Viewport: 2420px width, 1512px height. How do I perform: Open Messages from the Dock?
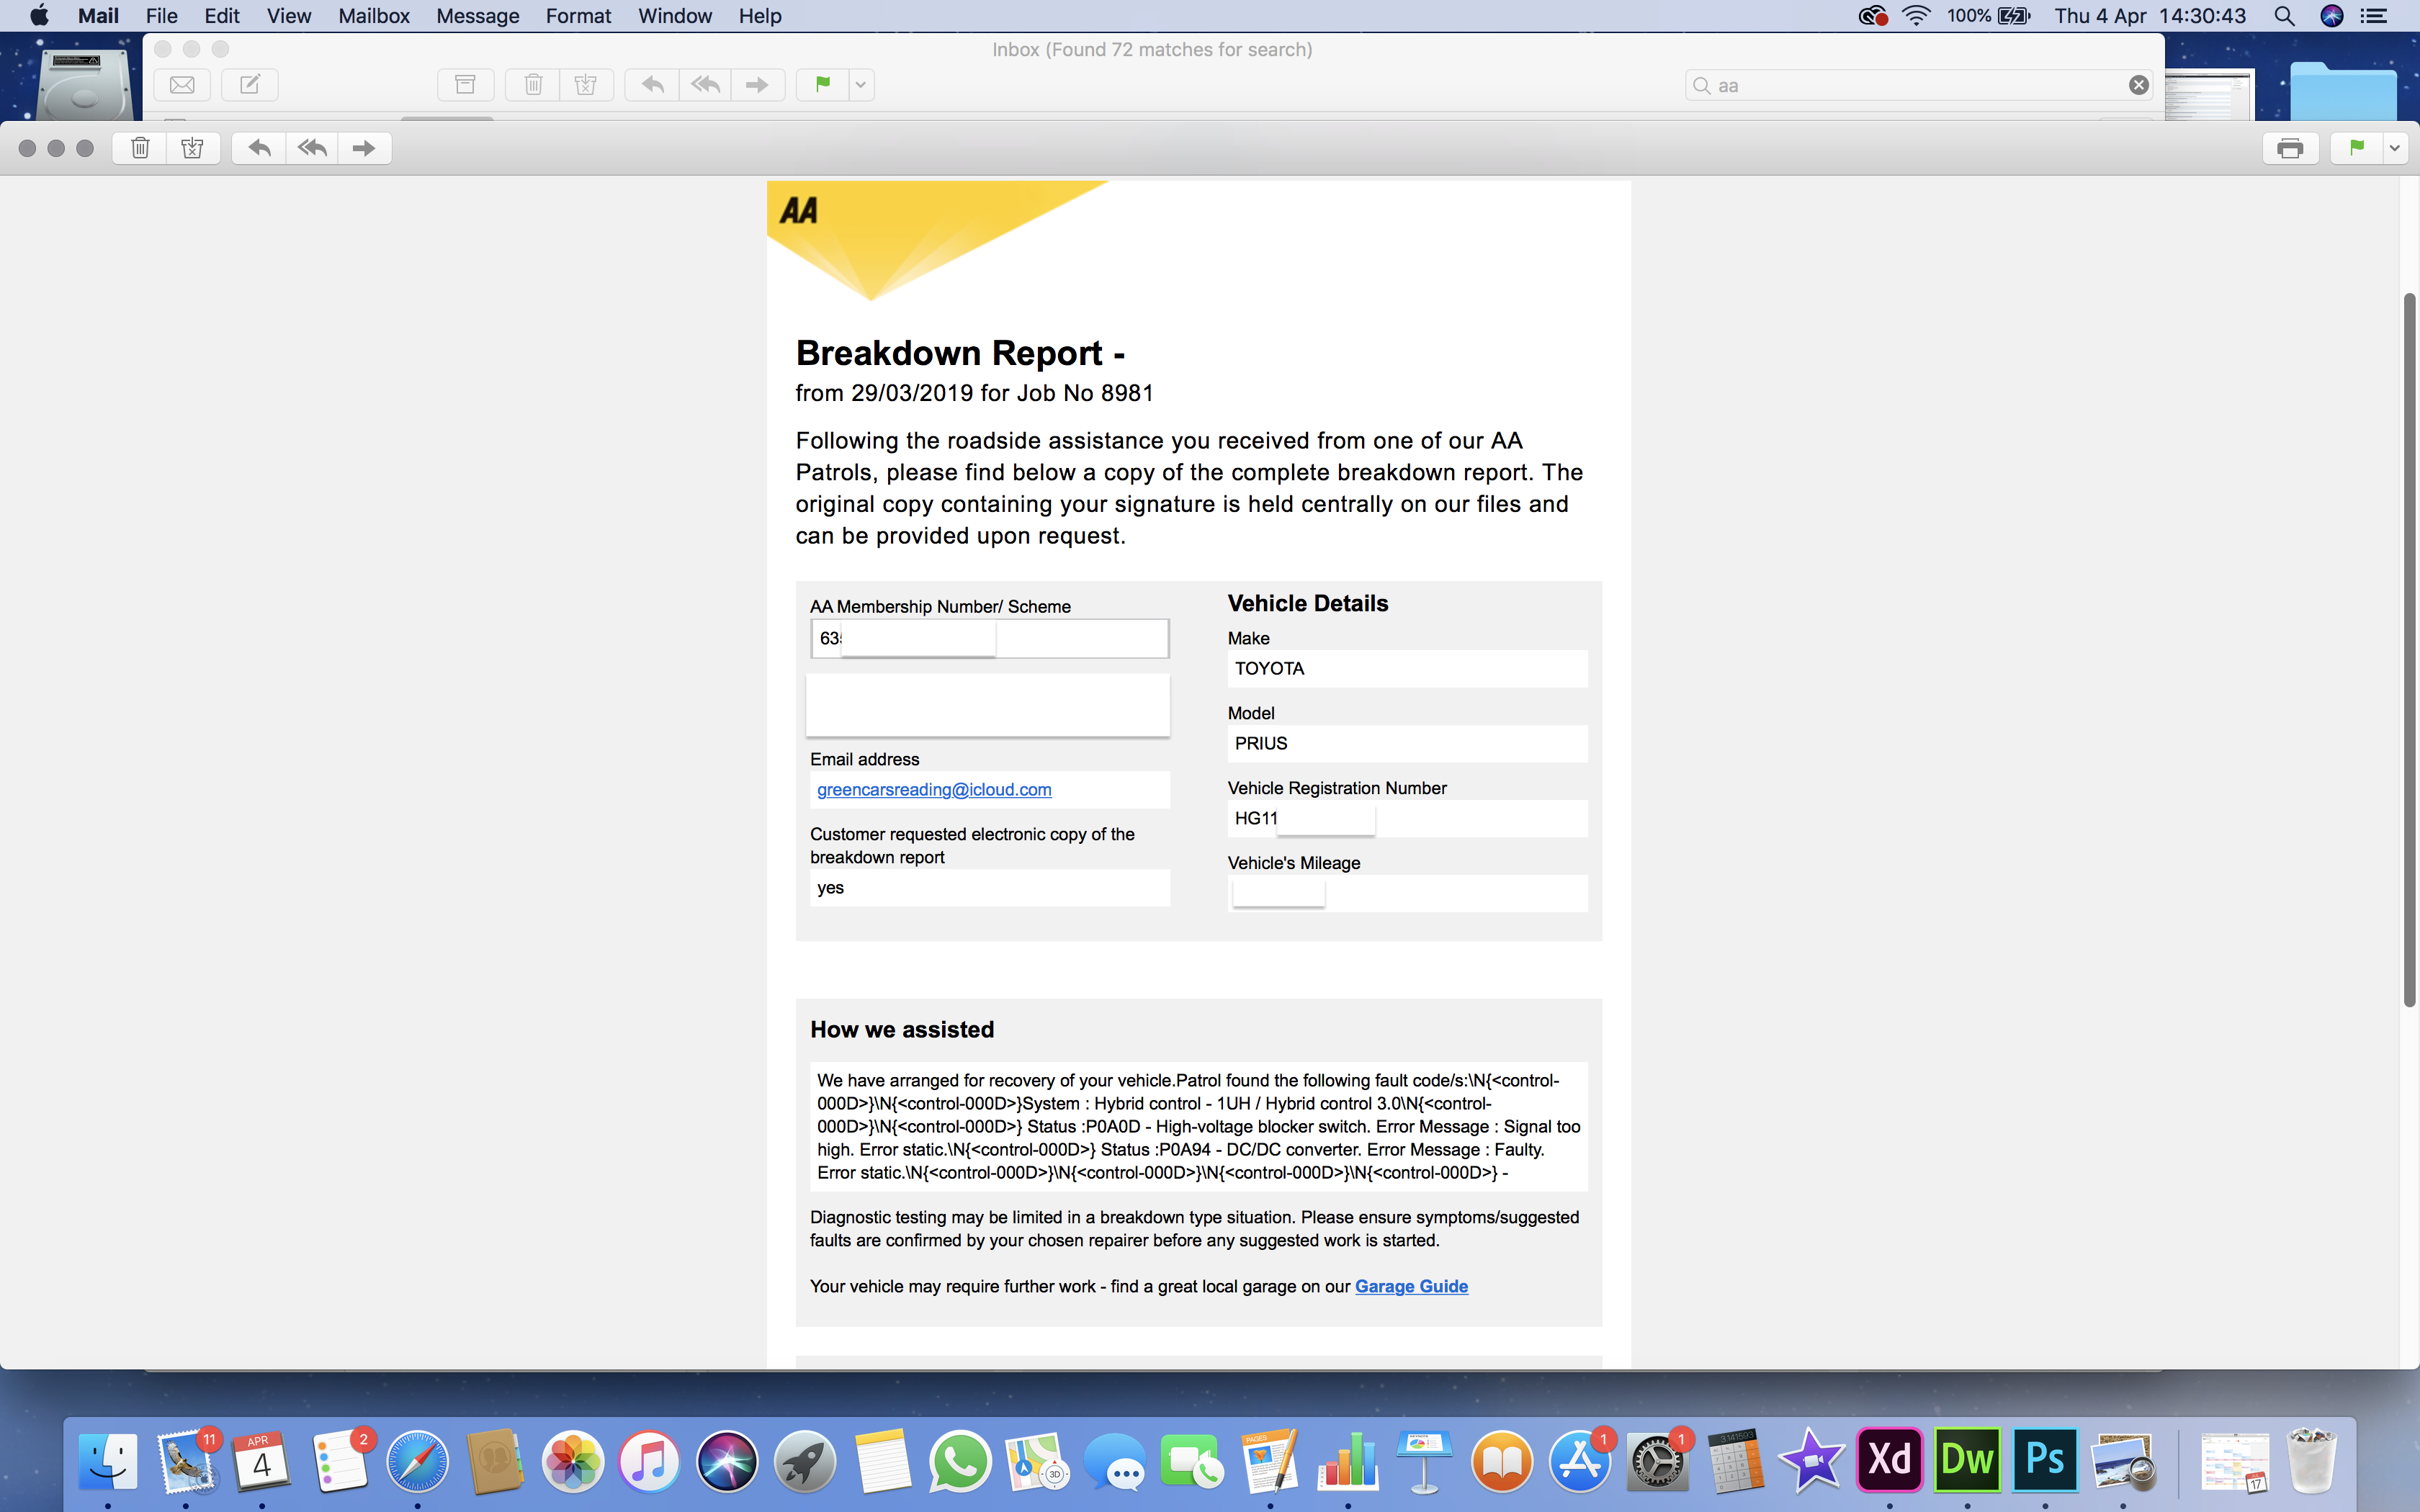[x=1114, y=1461]
